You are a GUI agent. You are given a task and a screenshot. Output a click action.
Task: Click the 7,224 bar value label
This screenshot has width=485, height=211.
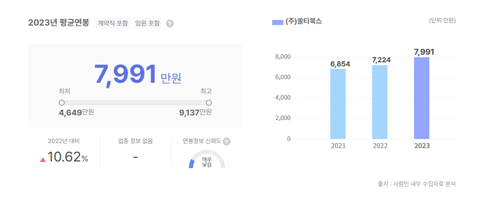point(380,60)
